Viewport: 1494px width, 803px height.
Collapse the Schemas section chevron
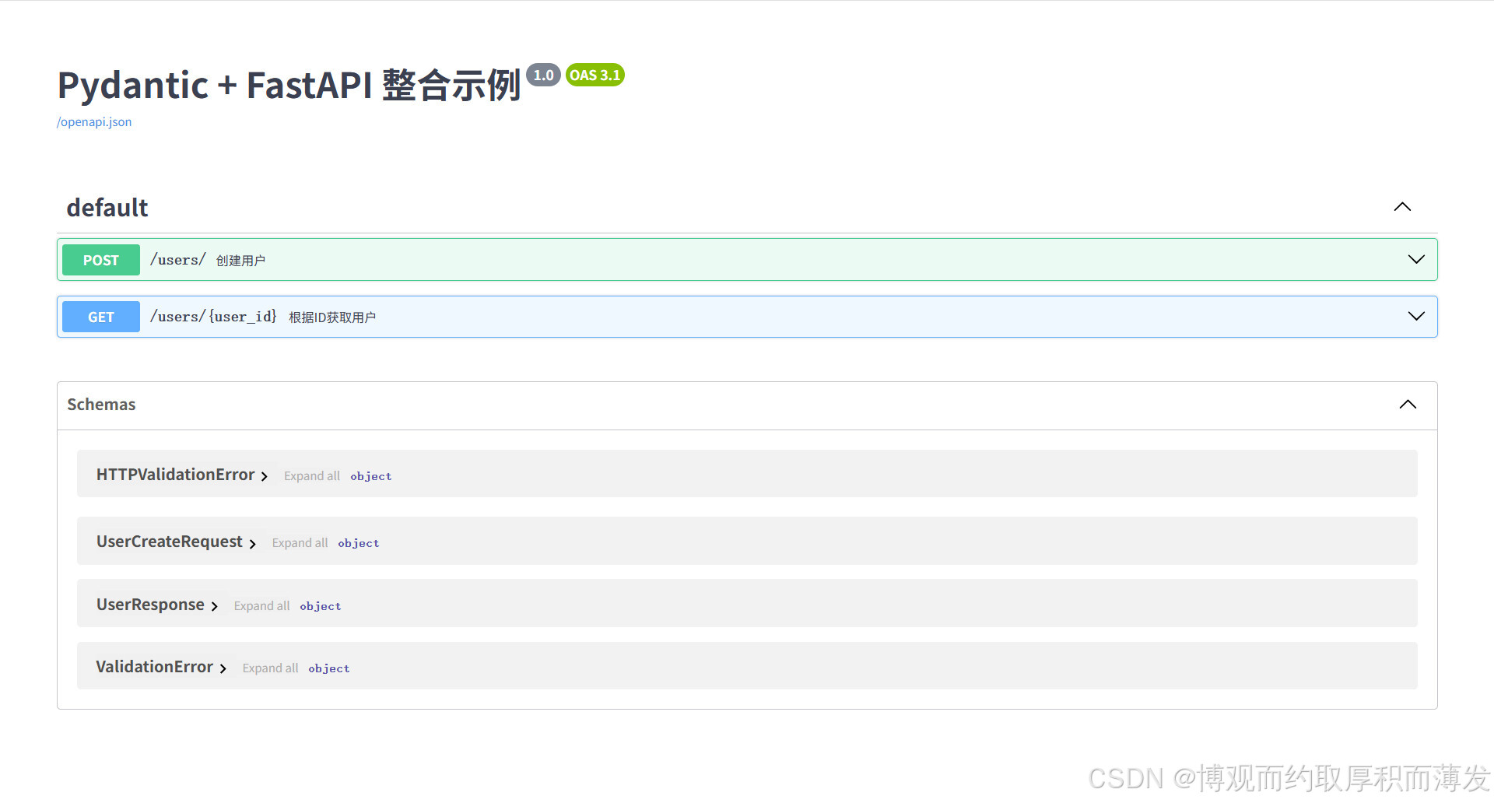pos(1408,405)
